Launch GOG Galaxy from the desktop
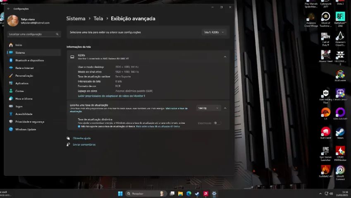Screen dimensions: 351x198 [x=340, y=114]
